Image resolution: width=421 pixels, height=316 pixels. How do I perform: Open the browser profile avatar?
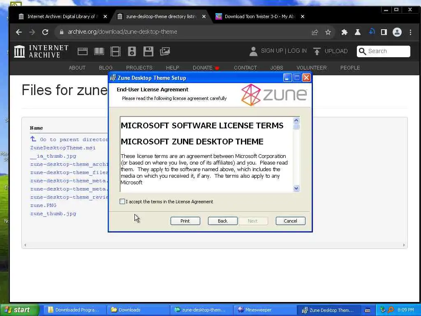click(397, 32)
